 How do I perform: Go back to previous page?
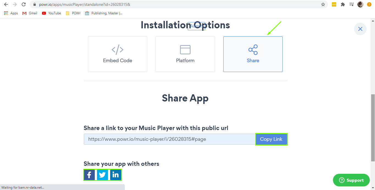click(6, 4)
